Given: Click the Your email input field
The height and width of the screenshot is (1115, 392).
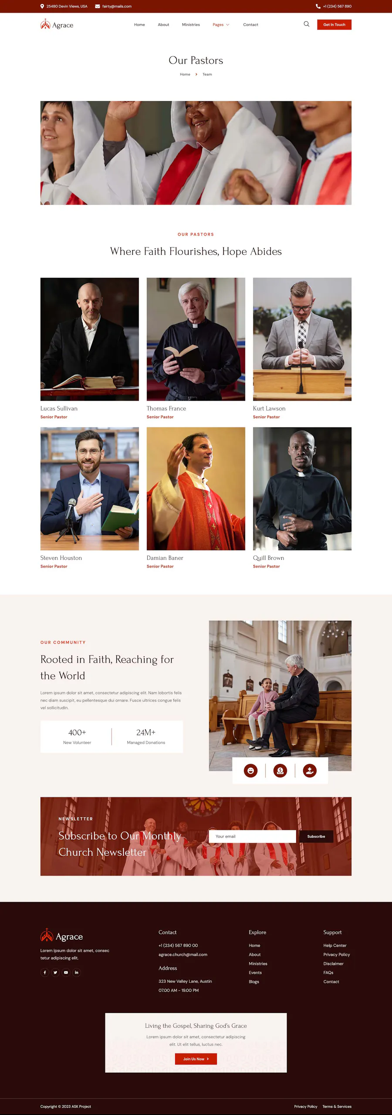Looking at the screenshot, I should pos(253,836).
